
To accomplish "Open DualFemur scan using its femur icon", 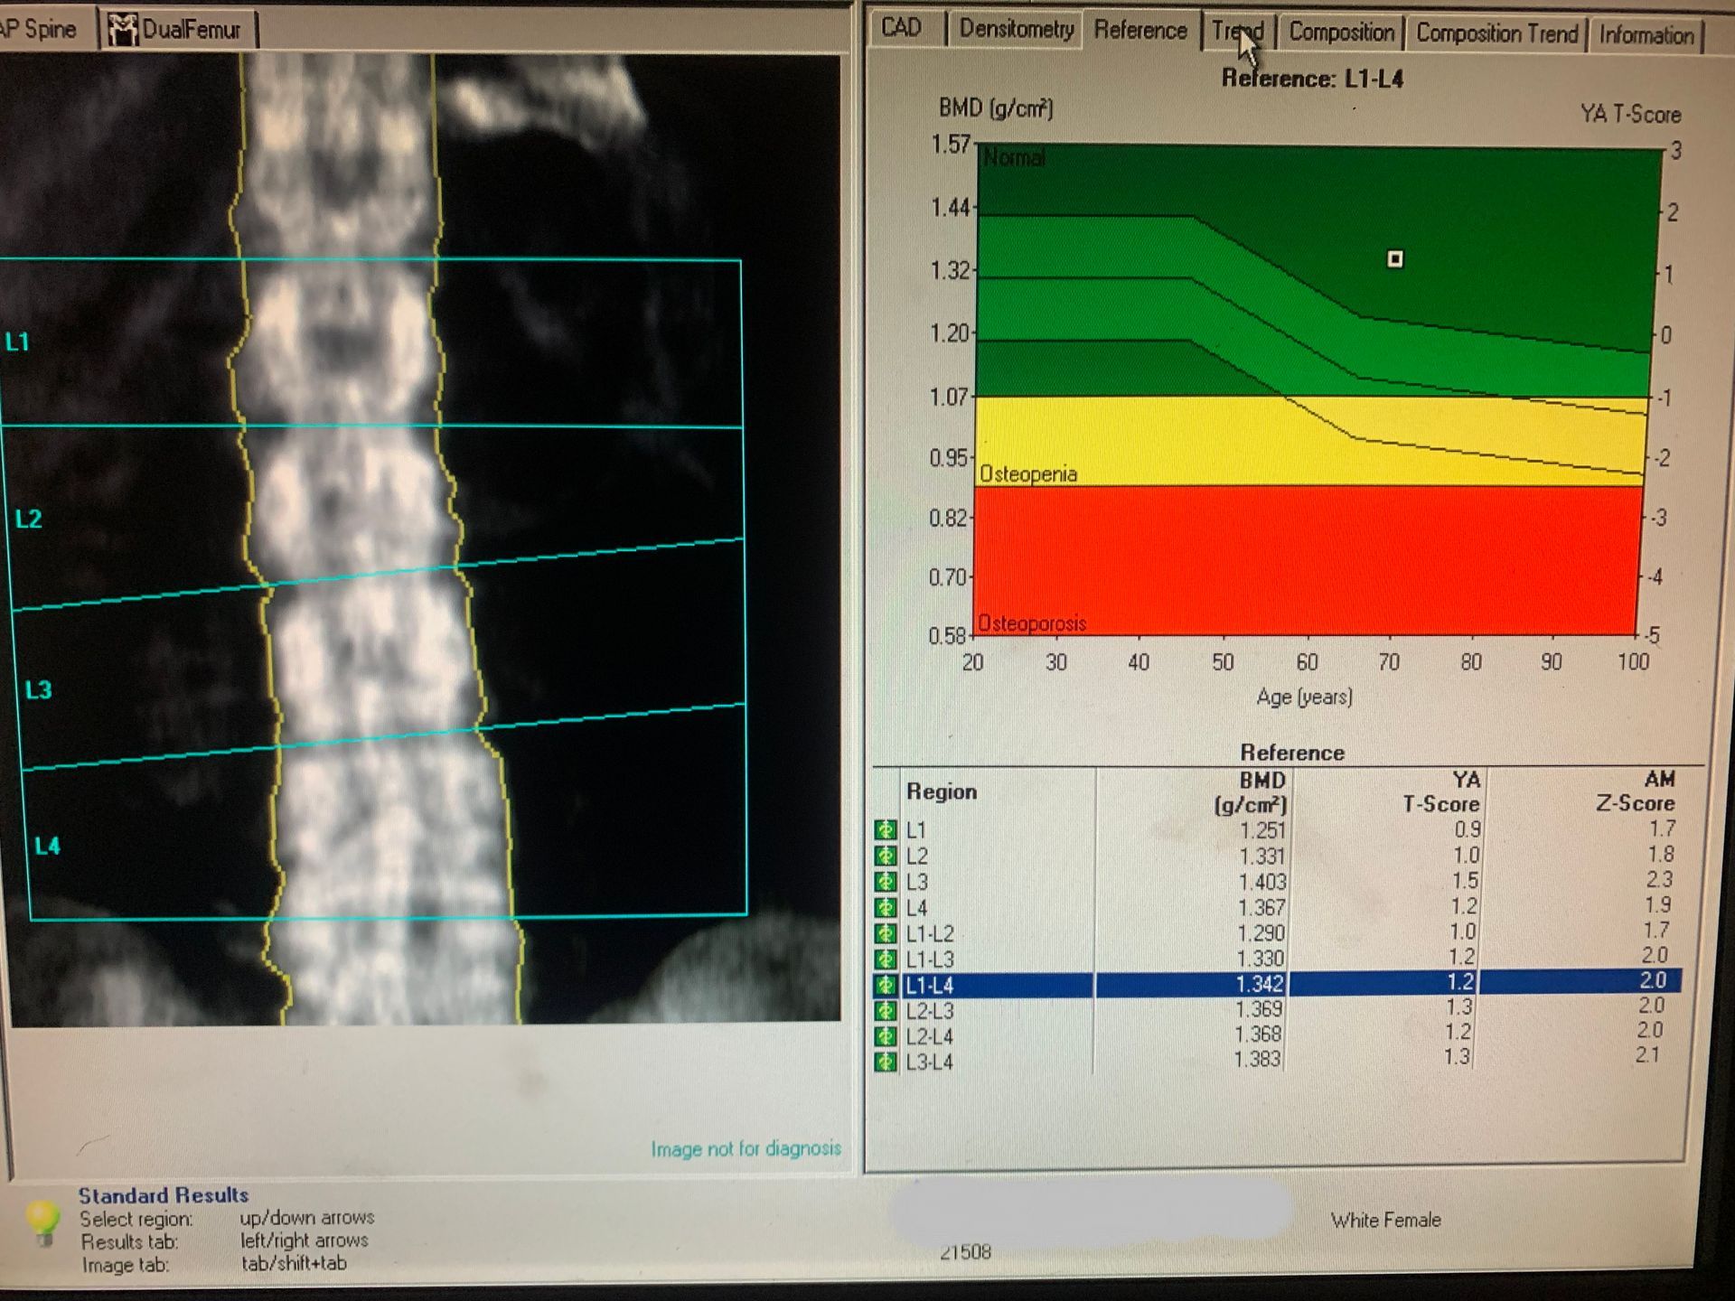I will point(121,27).
